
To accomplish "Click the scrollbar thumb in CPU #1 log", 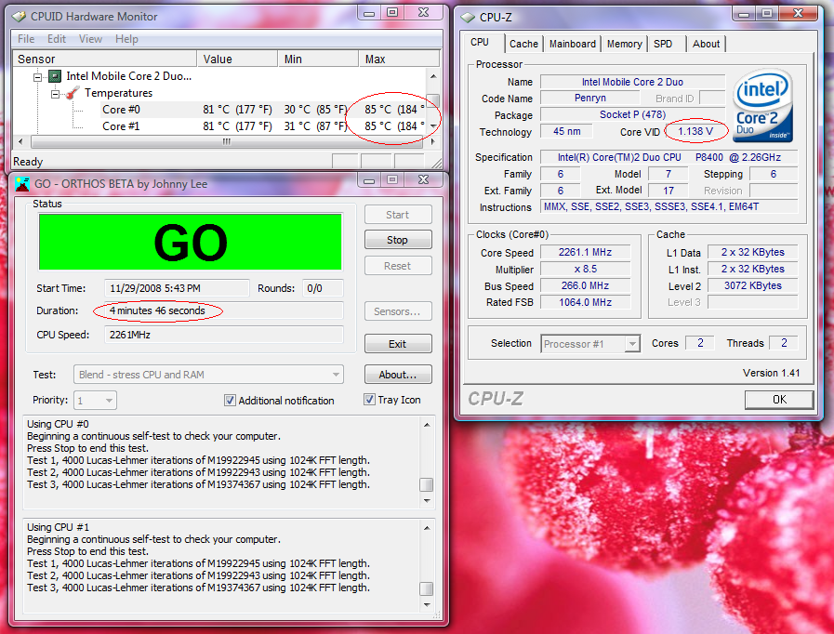I will pyautogui.click(x=427, y=588).
